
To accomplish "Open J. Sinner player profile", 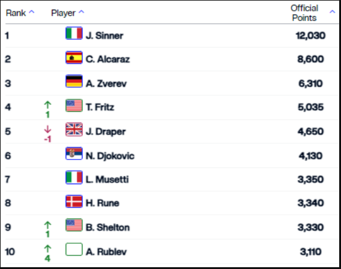I will coord(105,36).
